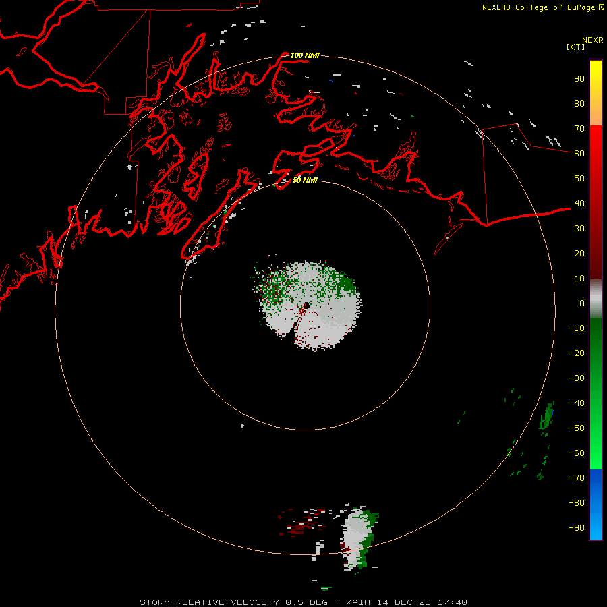
Task: Click the -30 value on the velocity scale
Action: [x=577, y=378]
